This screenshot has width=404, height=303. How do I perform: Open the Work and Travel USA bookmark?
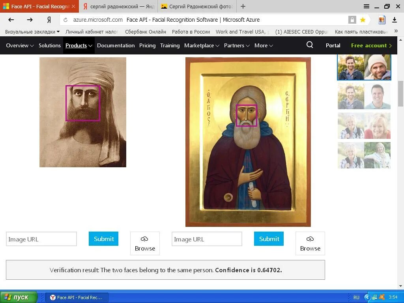click(242, 32)
